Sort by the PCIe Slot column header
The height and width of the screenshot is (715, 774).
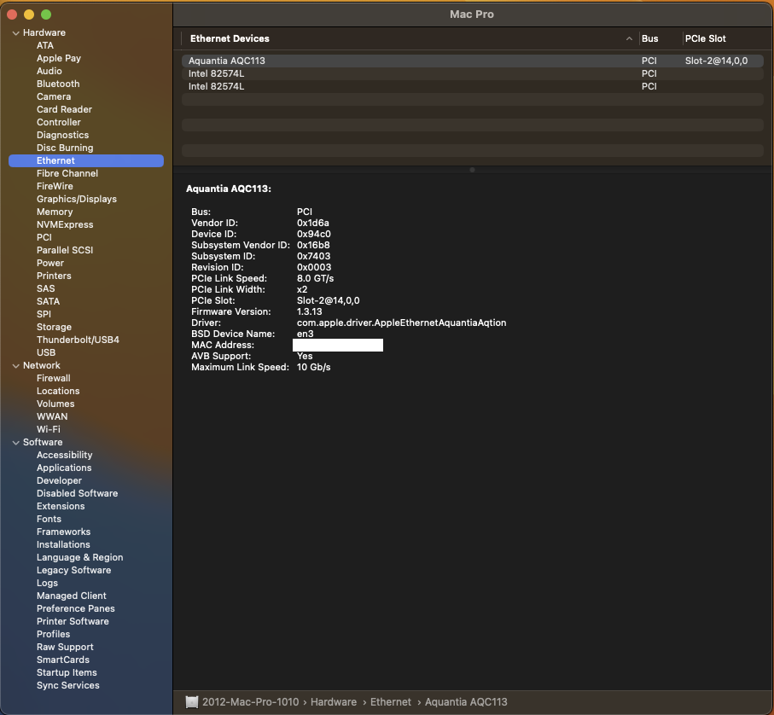coord(706,38)
